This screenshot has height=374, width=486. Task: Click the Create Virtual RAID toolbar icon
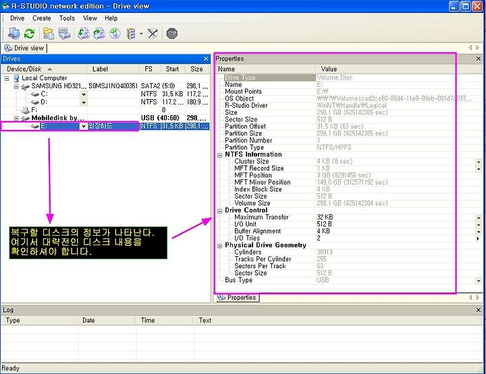click(132, 34)
